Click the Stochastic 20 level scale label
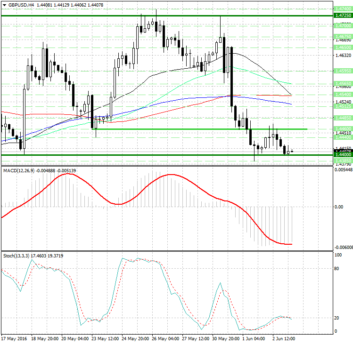This screenshot has height=344, width=353. coord(337,318)
